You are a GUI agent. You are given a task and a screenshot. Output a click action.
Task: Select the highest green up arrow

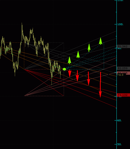[101, 41]
